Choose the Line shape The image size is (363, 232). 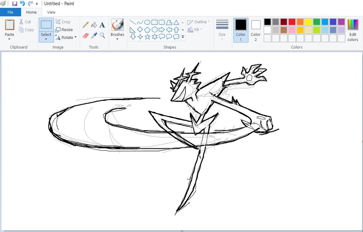tap(132, 22)
